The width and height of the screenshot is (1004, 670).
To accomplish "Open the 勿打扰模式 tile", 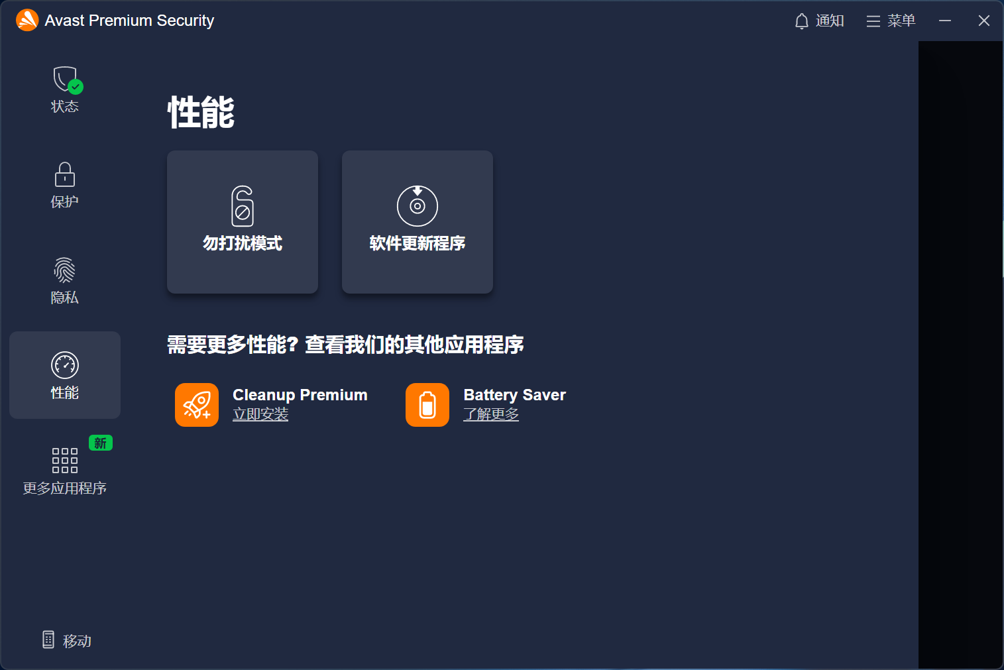I will click(x=243, y=222).
